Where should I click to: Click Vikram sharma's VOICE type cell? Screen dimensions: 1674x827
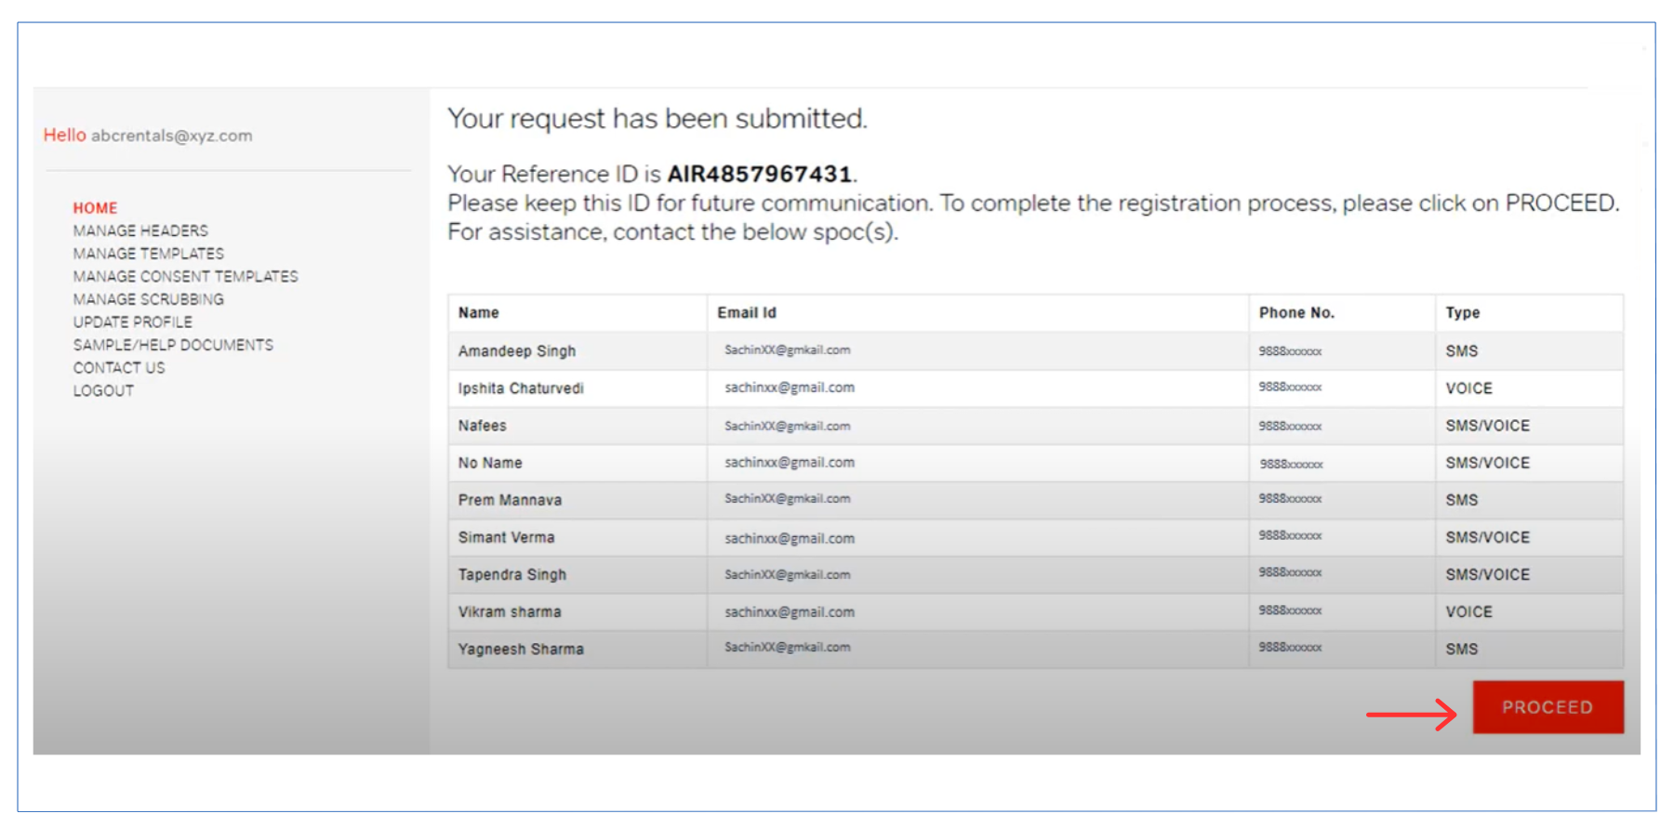(1468, 612)
